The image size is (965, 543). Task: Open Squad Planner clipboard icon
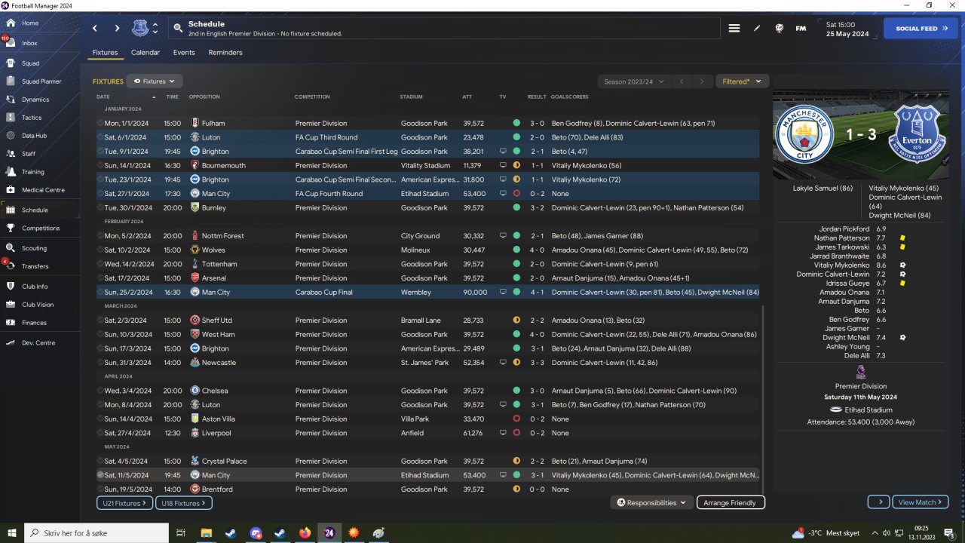(11, 81)
